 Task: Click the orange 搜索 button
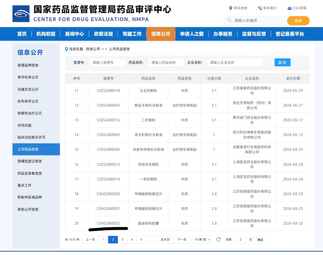[298, 21]
